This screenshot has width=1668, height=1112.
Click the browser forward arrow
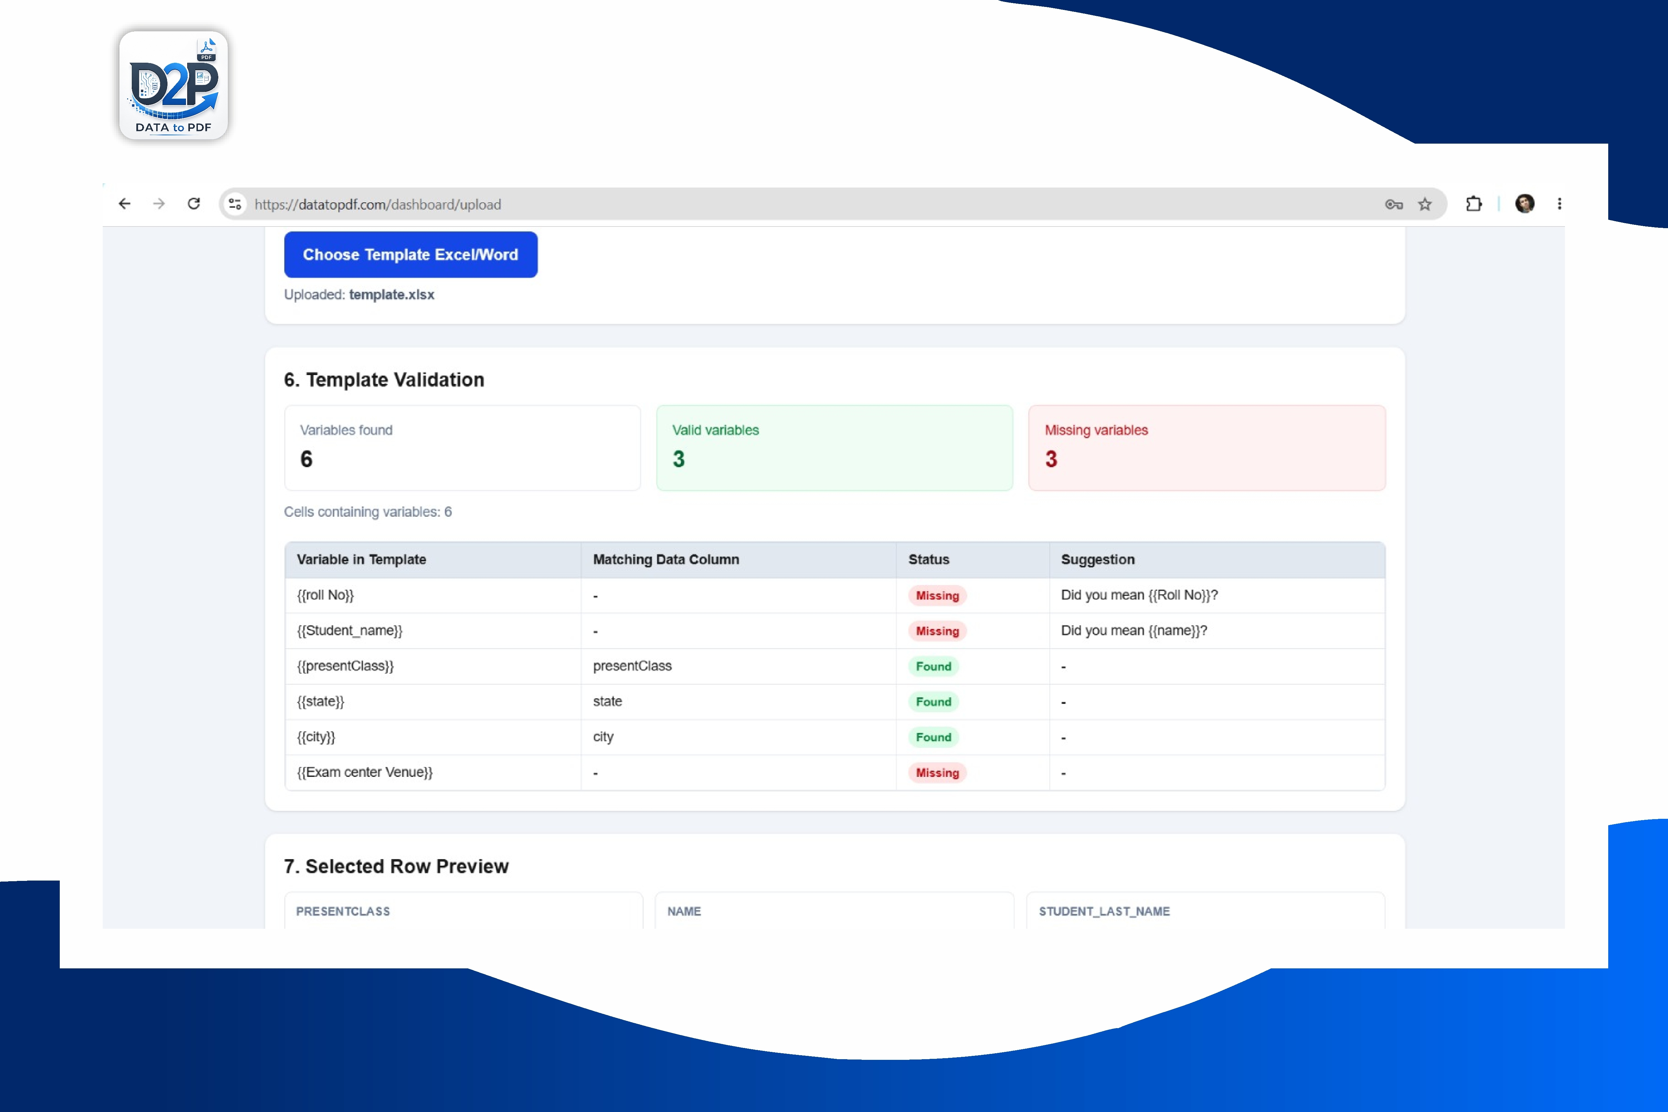[159, 204]
